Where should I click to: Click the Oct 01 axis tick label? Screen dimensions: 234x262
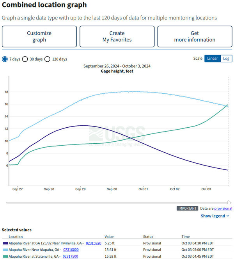143,189
